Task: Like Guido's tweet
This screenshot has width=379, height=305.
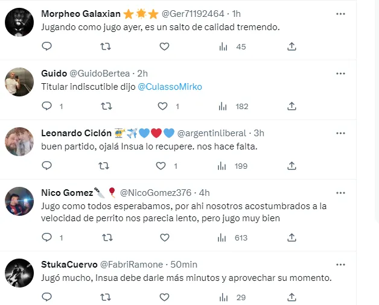Action: (162, 106)
